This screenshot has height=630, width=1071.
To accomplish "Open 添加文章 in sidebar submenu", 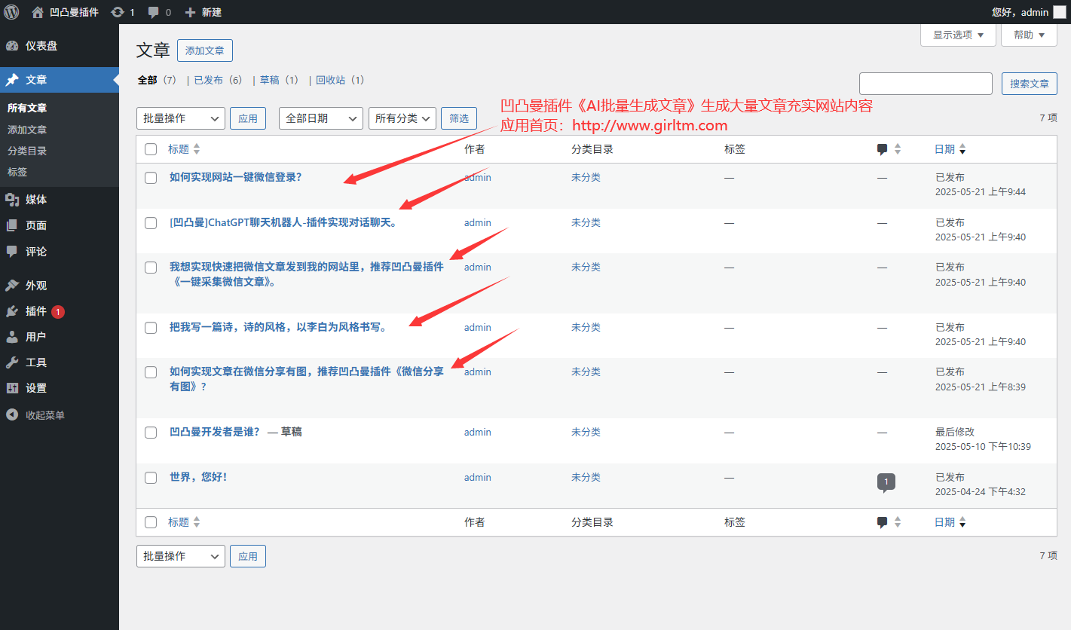I will coord(27,130).
